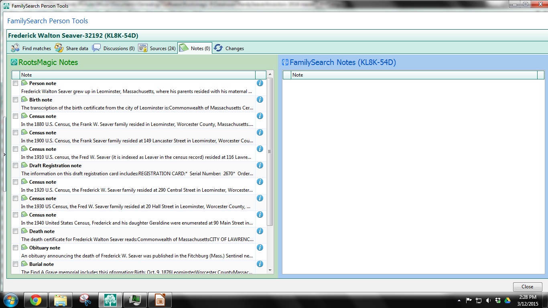
Task: Click the green note icon beside Burial note
Action: click(x=24, y=264)
